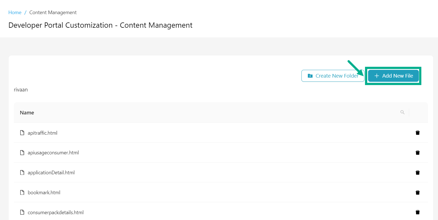Click the file icon beside consumerpackdetails.html
This screenshot has width=438, height=220.
tap(22, 212)
